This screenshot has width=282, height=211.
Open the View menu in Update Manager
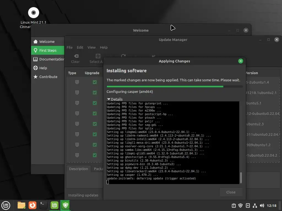[x=91, y=47]
